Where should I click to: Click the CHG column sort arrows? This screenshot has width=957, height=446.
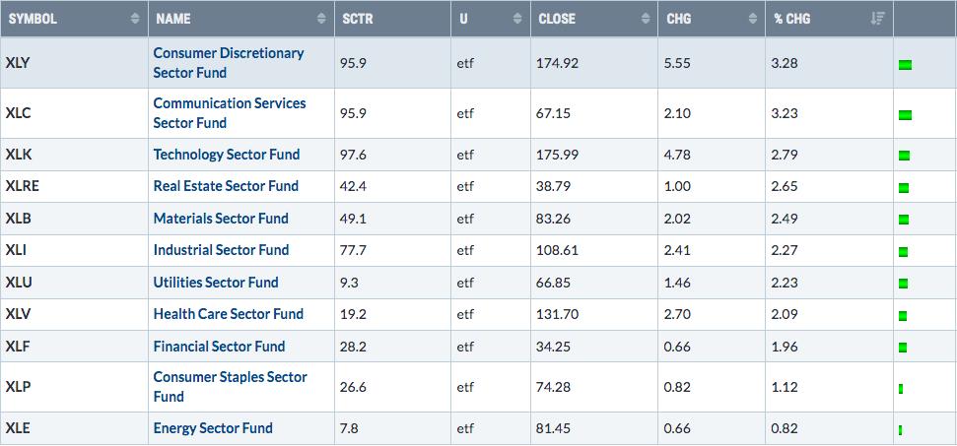(x=753, y=19)
